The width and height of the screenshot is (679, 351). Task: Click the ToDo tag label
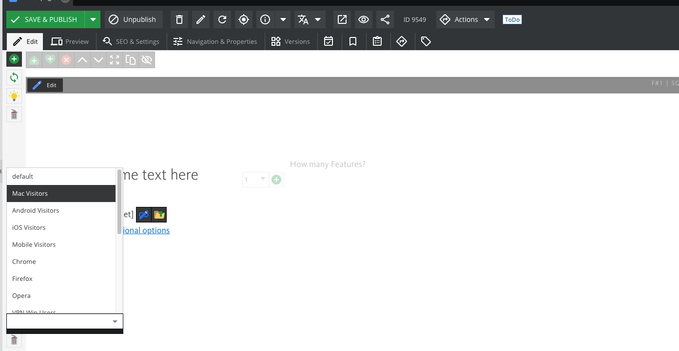(512, 19)
